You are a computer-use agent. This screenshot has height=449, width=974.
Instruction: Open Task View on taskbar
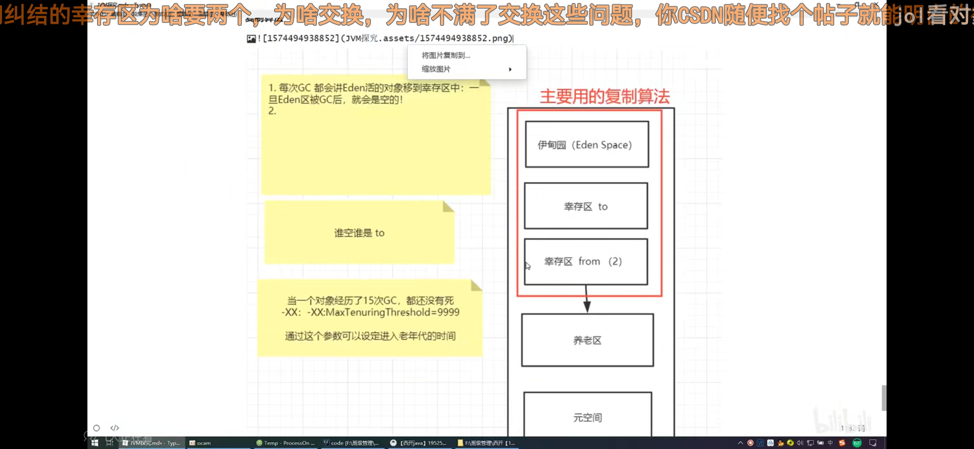pyautogui.click(x=110, y=442)
